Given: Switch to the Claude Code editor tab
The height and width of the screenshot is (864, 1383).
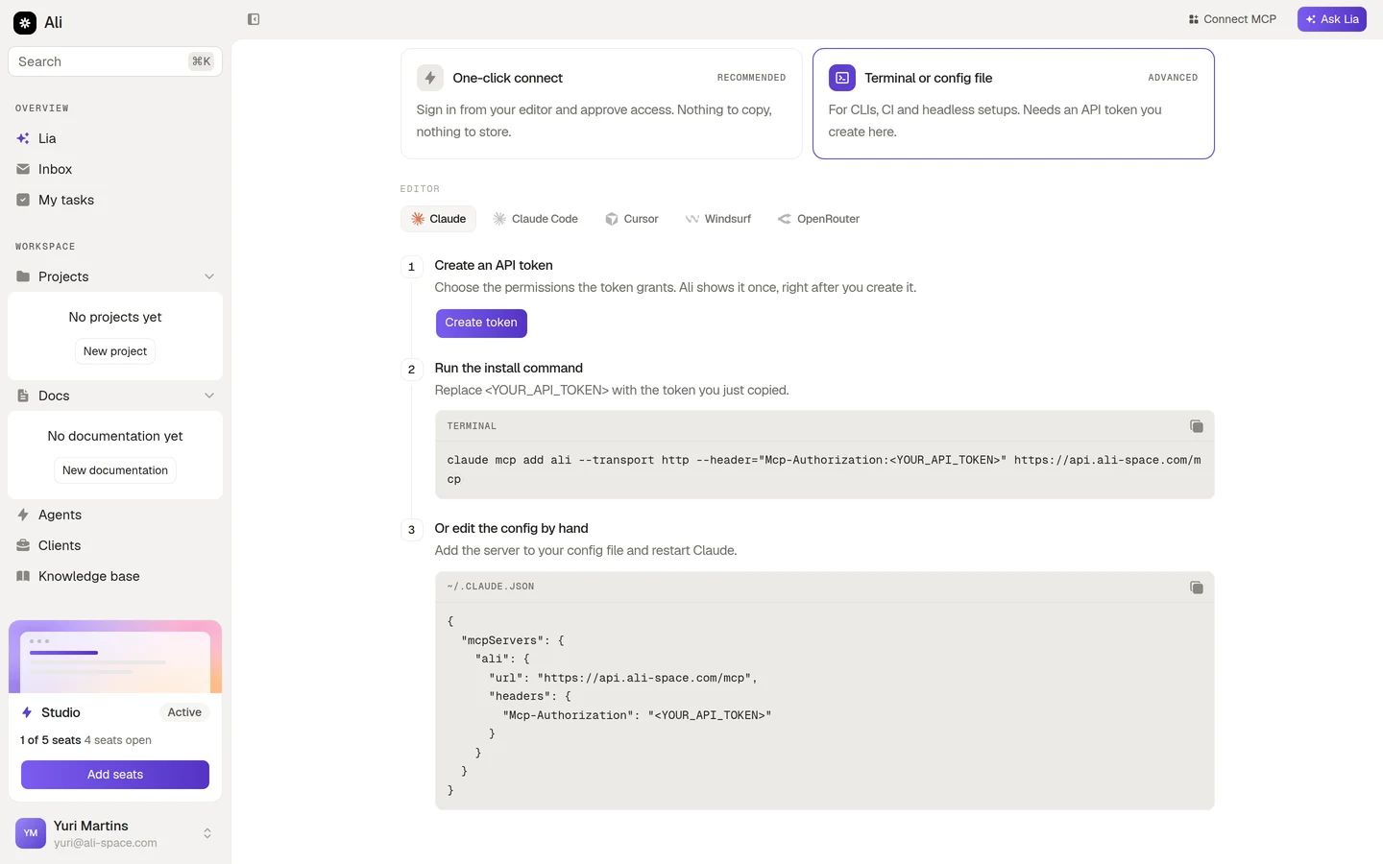Looking at the screenshot, I should pyautogui.click(x=535, y=219).
